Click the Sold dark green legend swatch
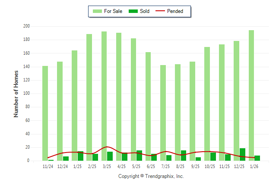The width and height of the screenshot is (279, 187). (133, 11)
